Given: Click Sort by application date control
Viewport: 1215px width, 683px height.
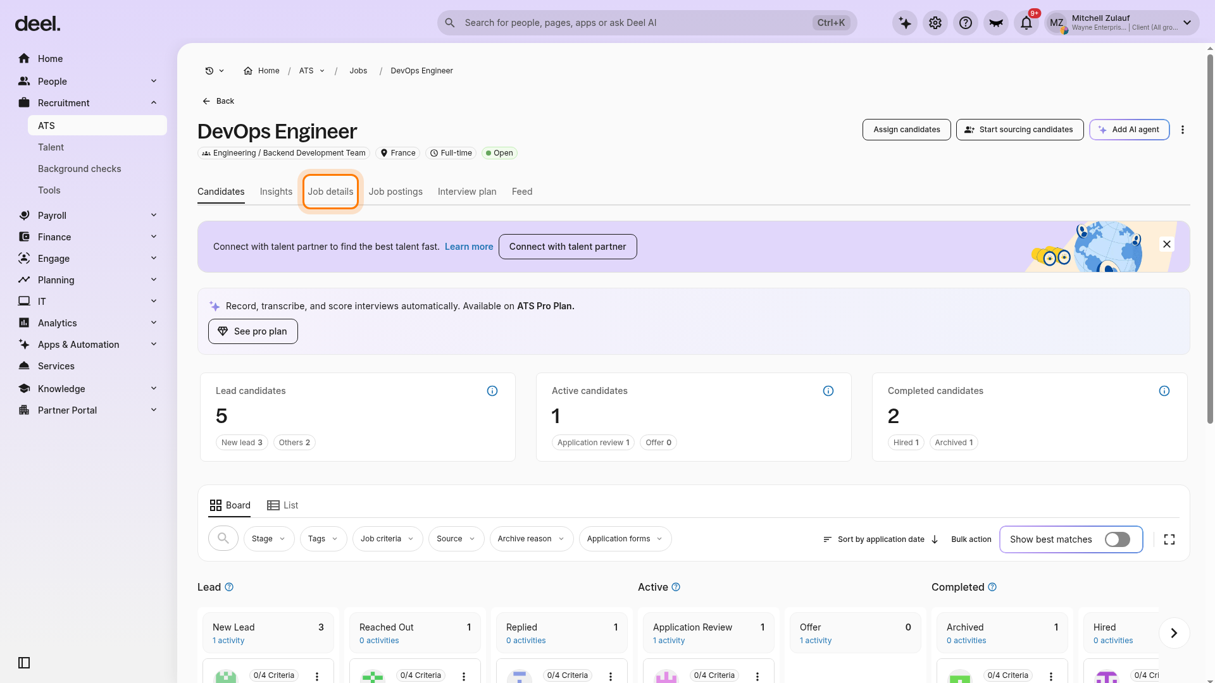Looking at the screenshot, I should click(881, 539).
